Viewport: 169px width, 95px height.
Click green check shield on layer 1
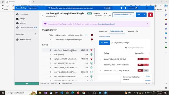pyautogui.click(x=91, y=55)
